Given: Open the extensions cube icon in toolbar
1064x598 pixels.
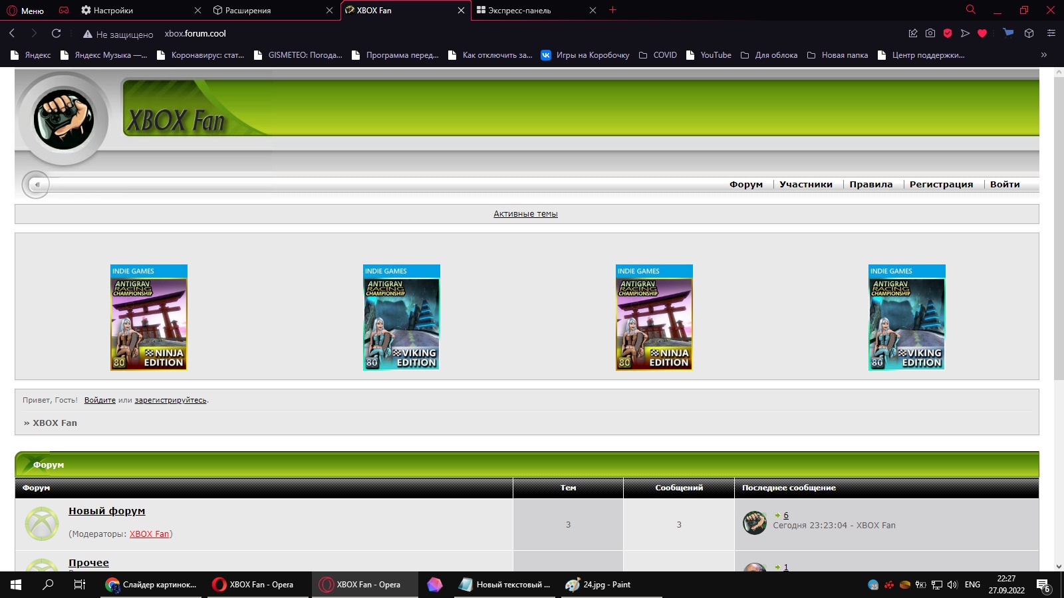Looking at the screenshot, I should click(1029, 33).
